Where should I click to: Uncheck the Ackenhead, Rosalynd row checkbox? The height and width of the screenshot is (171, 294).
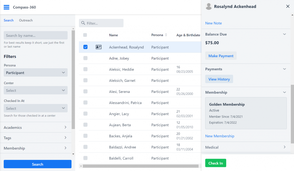85,47
